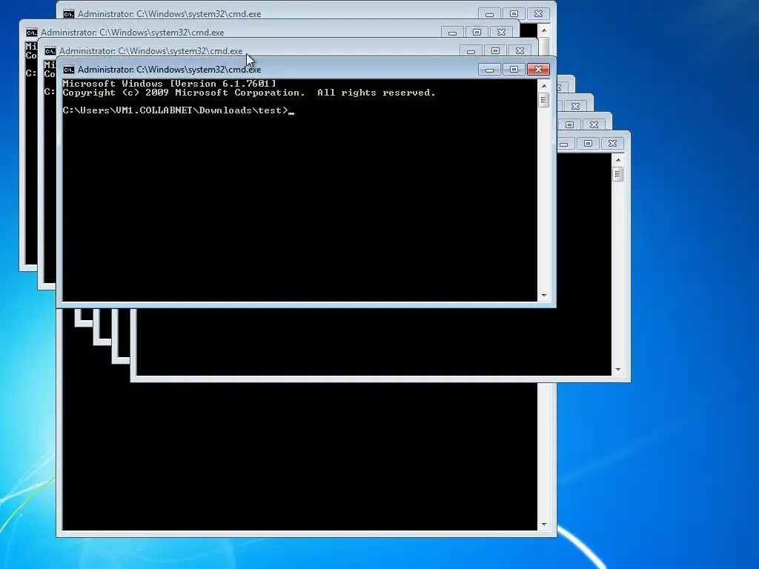Screen dimensions: 759x569
Task: Click the front cmd window's scrollbar thumb
Action: coord(544,100)
